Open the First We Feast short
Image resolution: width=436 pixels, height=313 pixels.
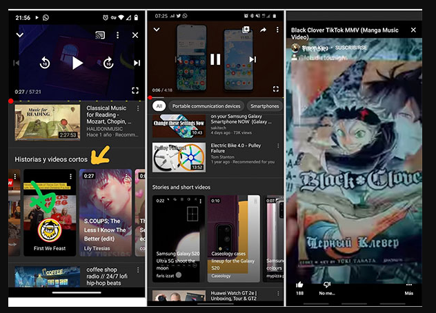coord(49,212)
